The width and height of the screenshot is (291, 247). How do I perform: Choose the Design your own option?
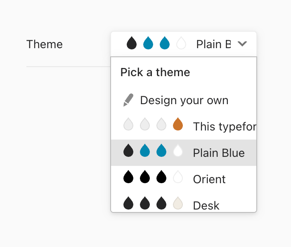(x=184, y=100)
